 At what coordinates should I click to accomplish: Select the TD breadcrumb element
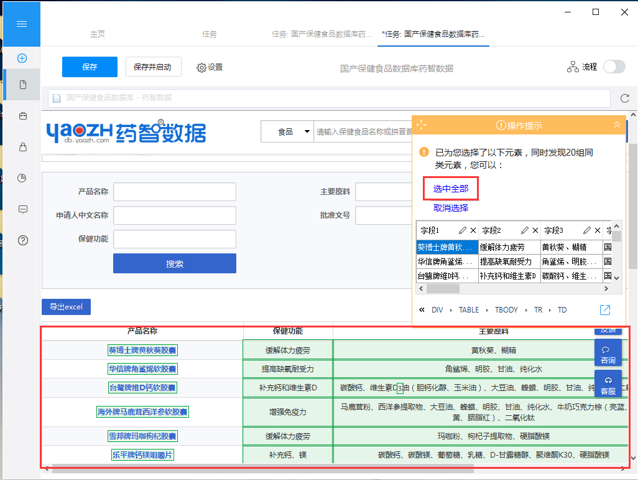[x=562, y=310]
